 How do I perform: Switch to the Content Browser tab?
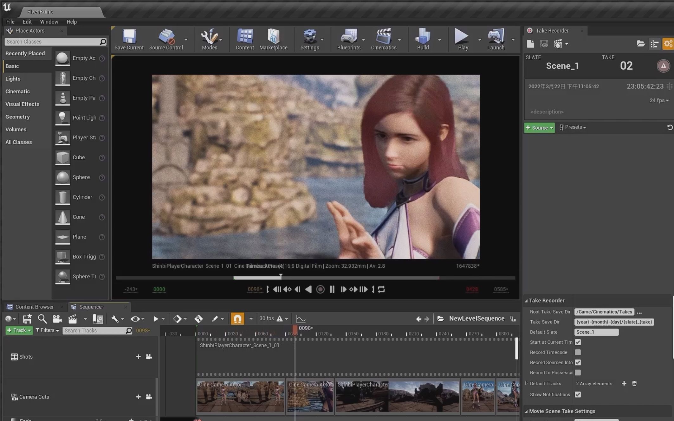34,307
